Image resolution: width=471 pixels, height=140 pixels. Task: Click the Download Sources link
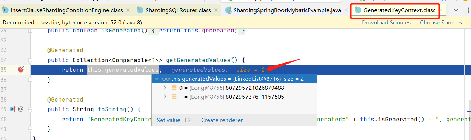[x=386, y=23]
